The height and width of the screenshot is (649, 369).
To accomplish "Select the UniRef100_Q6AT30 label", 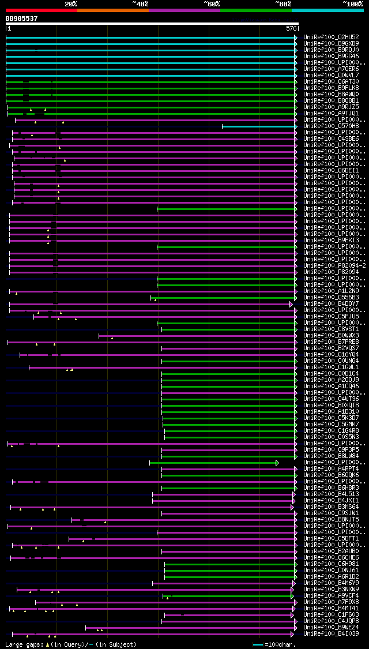I will (331, 81).
